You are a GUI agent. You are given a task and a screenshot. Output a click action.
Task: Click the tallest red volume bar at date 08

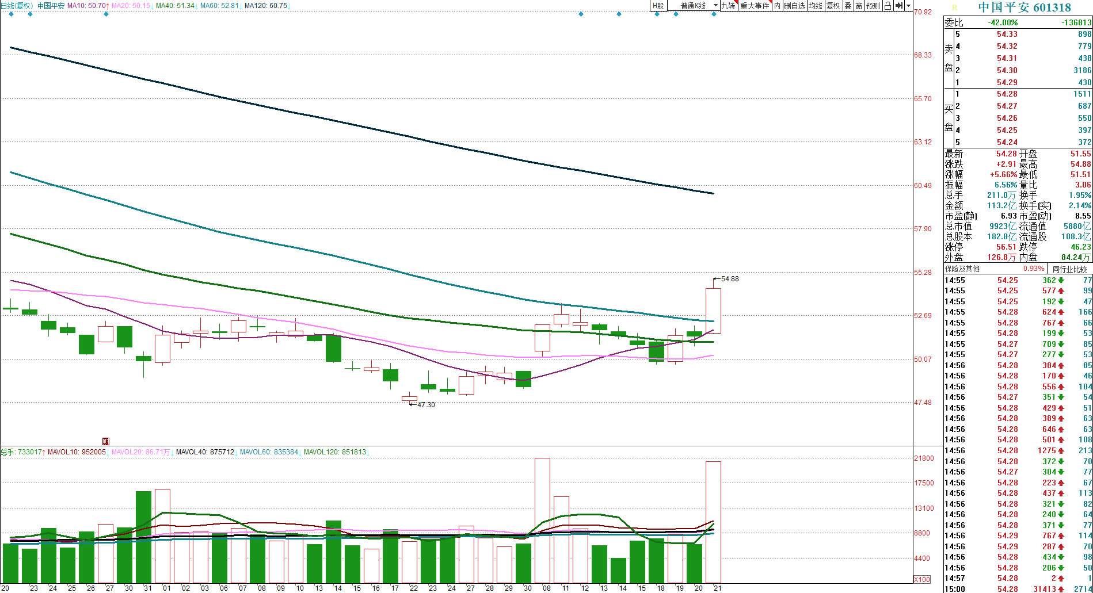click(x=542, y=521)
